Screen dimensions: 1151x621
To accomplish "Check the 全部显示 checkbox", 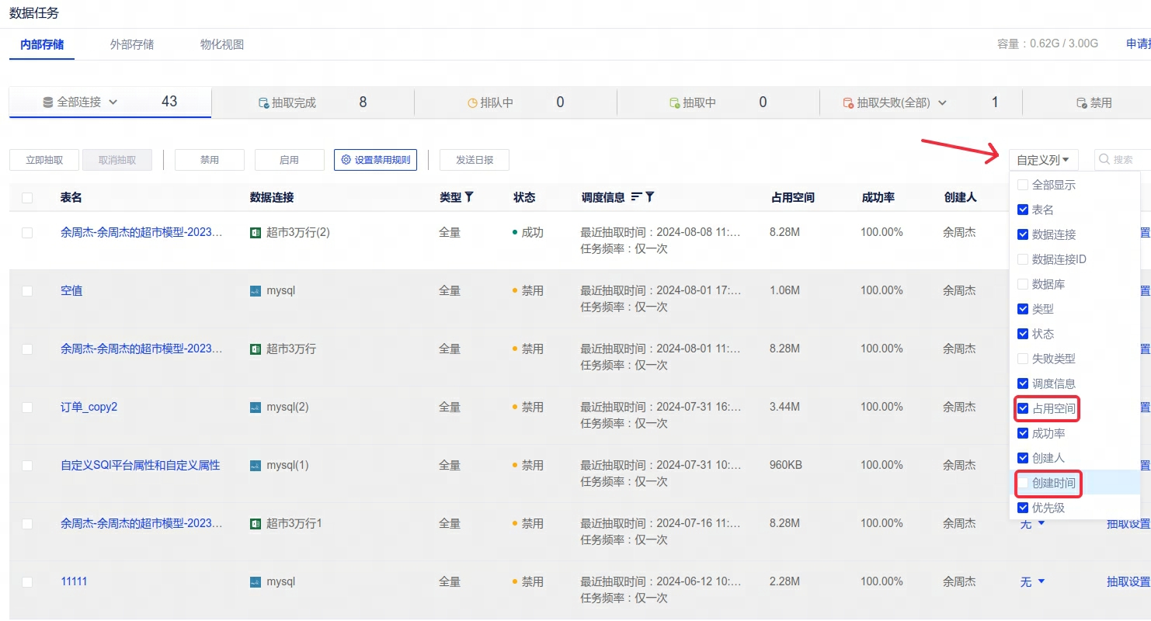I will 1023,185.
